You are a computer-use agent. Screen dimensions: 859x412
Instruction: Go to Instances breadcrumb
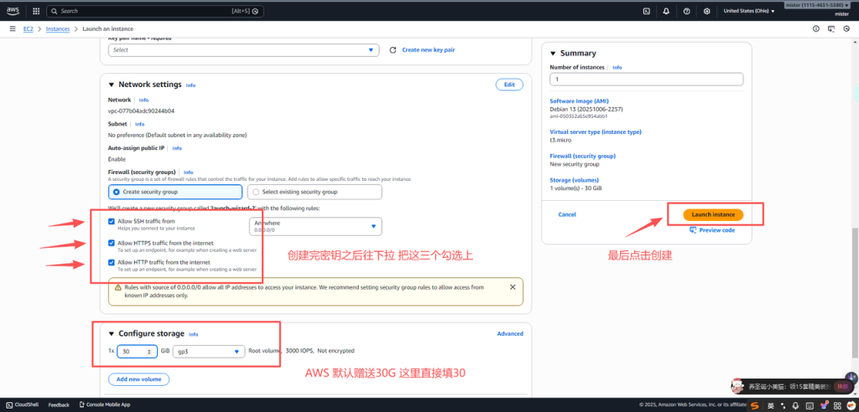click(x=58, y=28)
